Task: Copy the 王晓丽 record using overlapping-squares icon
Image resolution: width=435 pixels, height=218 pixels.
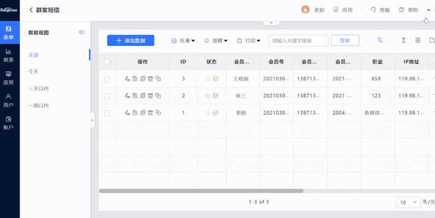Action: [158, 79]
